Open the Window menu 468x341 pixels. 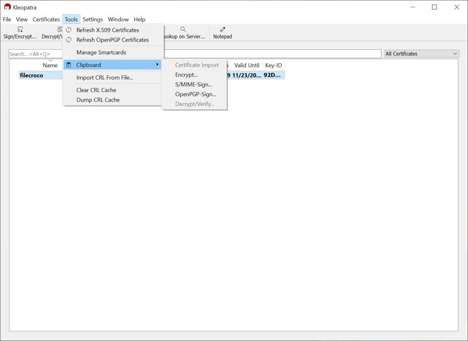[118, 19]
